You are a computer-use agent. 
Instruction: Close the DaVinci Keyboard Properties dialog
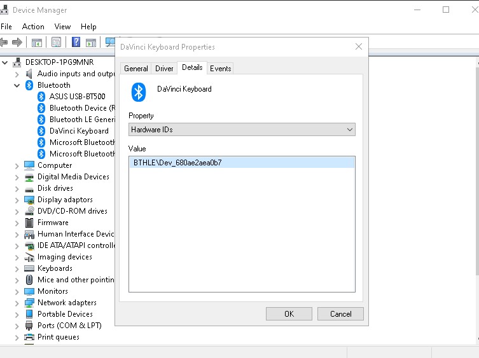(359, 46)
